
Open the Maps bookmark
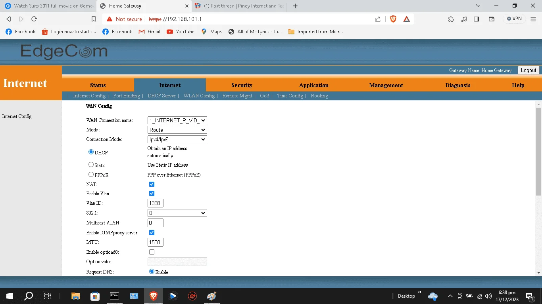point(211,32)
